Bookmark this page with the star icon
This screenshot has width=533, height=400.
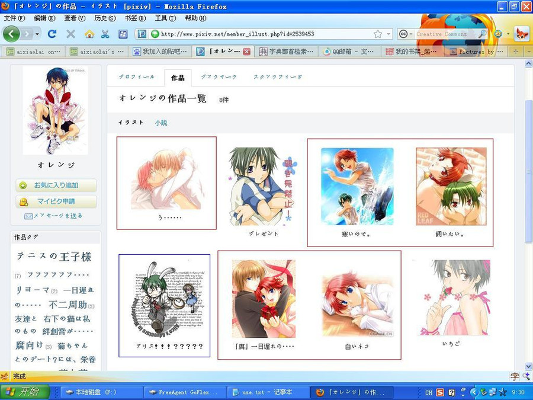coord(378,34)
